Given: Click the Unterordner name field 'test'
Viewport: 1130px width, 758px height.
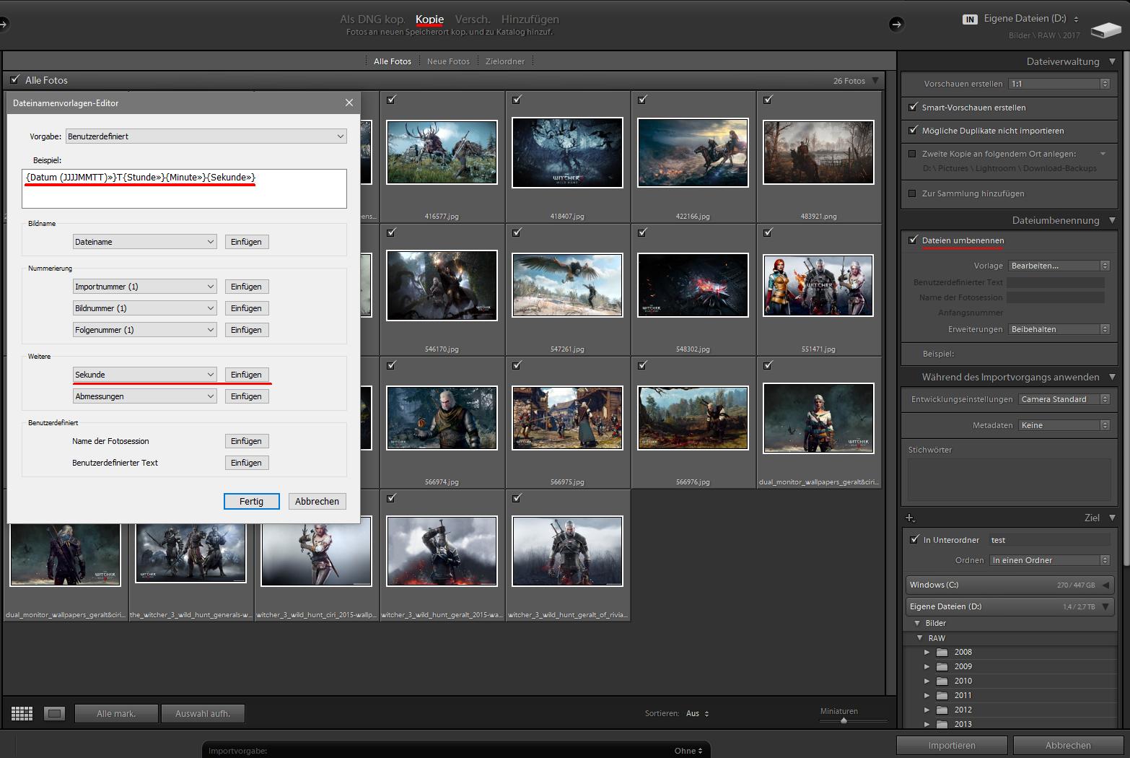Looking at the screenshot, I should [1048, 540].
